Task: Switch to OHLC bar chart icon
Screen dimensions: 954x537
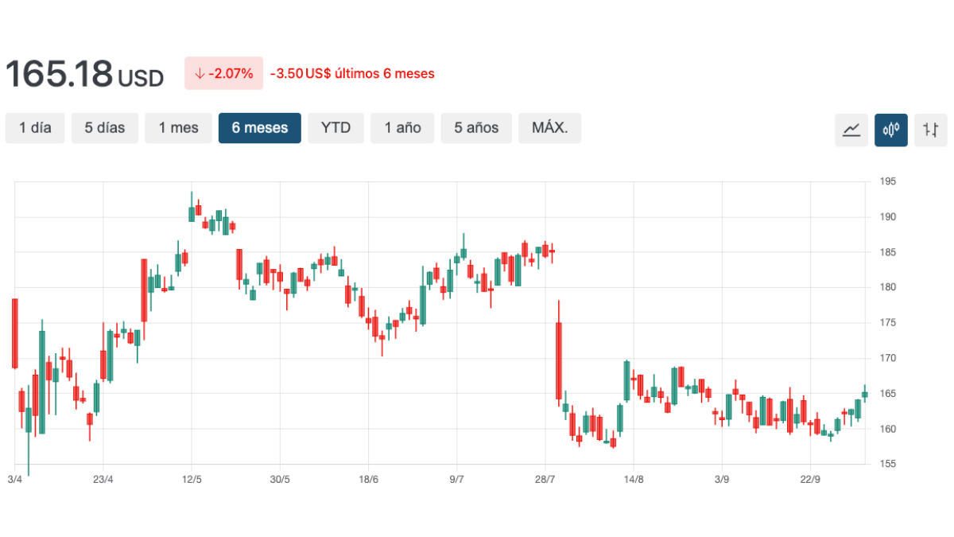Action: tap(931, 130)
